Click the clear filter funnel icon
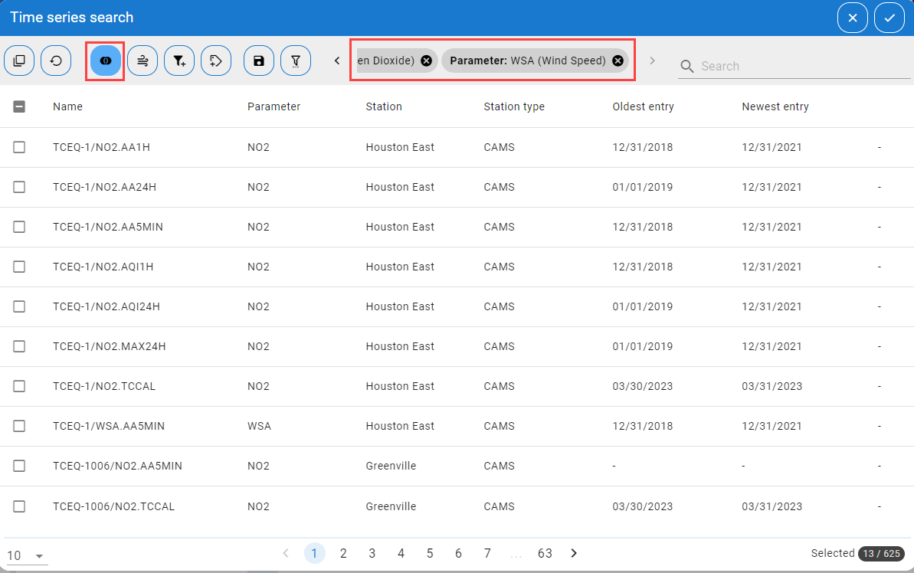This screenshot has height=573, width=914. click(x=296, y=61)
